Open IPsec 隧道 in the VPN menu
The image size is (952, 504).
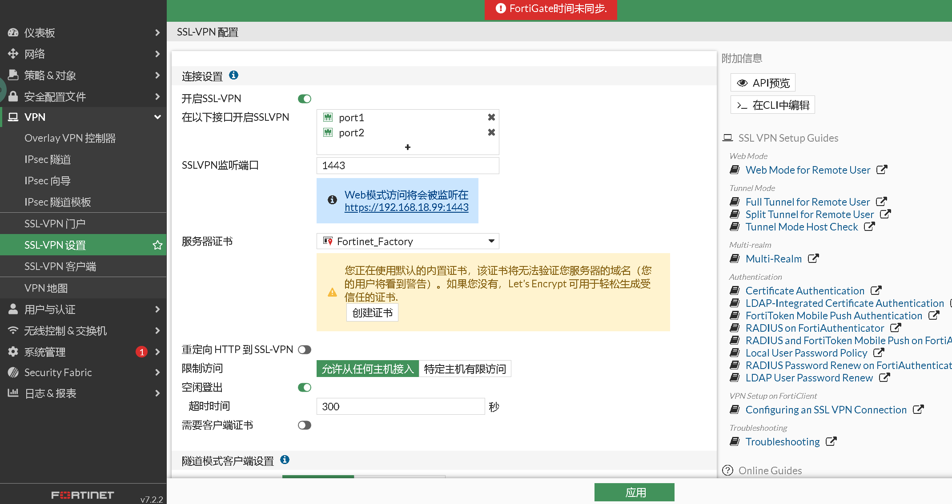click(x=48, y=159)
